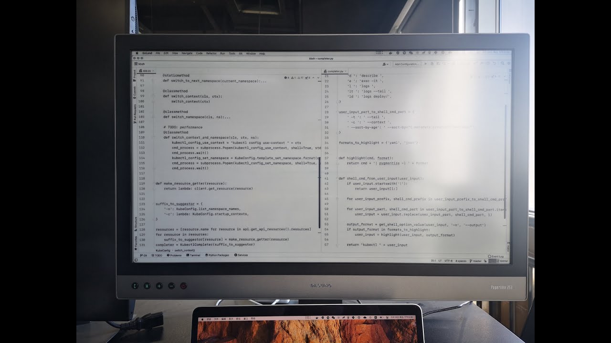Open the Code menu
Viewport: 611px width, 343px height.
(199, 53)
